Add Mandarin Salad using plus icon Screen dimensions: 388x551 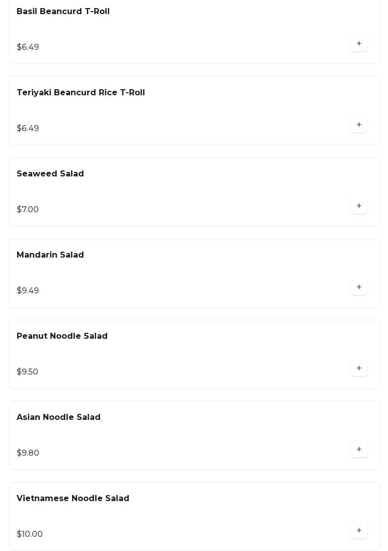tap(359, 287)
